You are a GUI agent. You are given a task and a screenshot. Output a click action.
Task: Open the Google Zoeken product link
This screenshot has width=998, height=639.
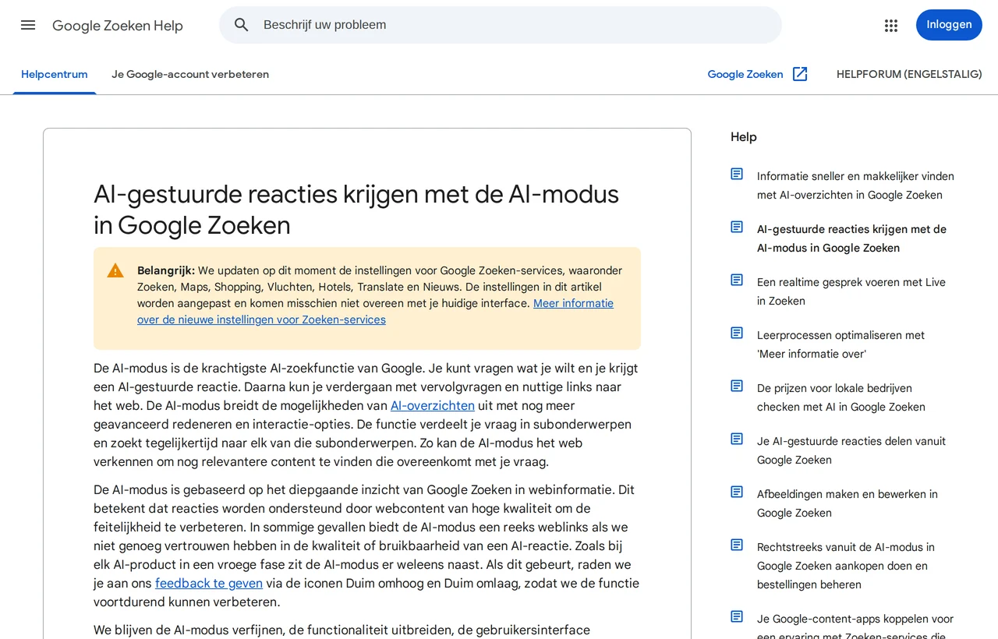[x=745, y=74]
